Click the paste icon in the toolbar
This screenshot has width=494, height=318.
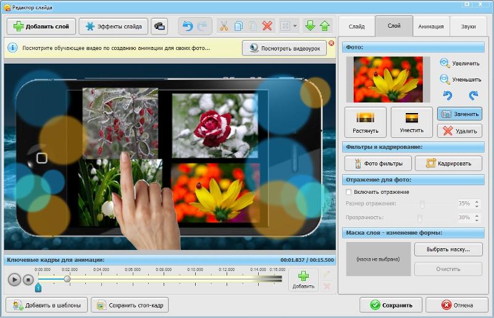click(x=253, y=26)
